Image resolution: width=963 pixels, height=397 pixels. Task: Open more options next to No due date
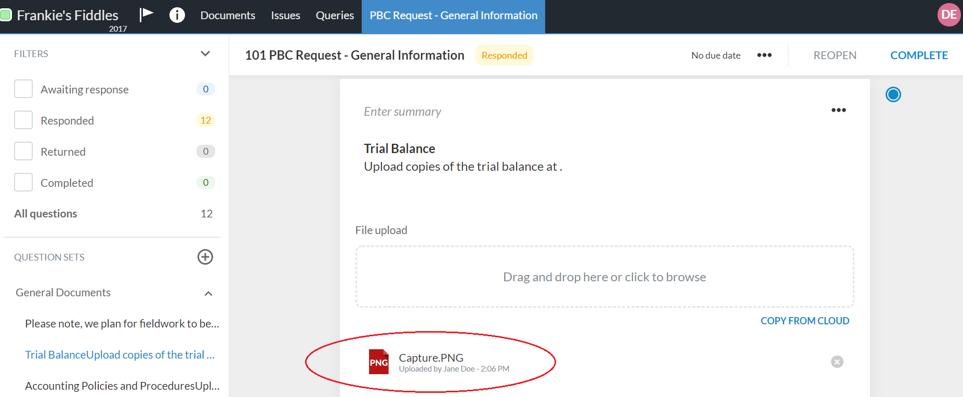(764, 55)
